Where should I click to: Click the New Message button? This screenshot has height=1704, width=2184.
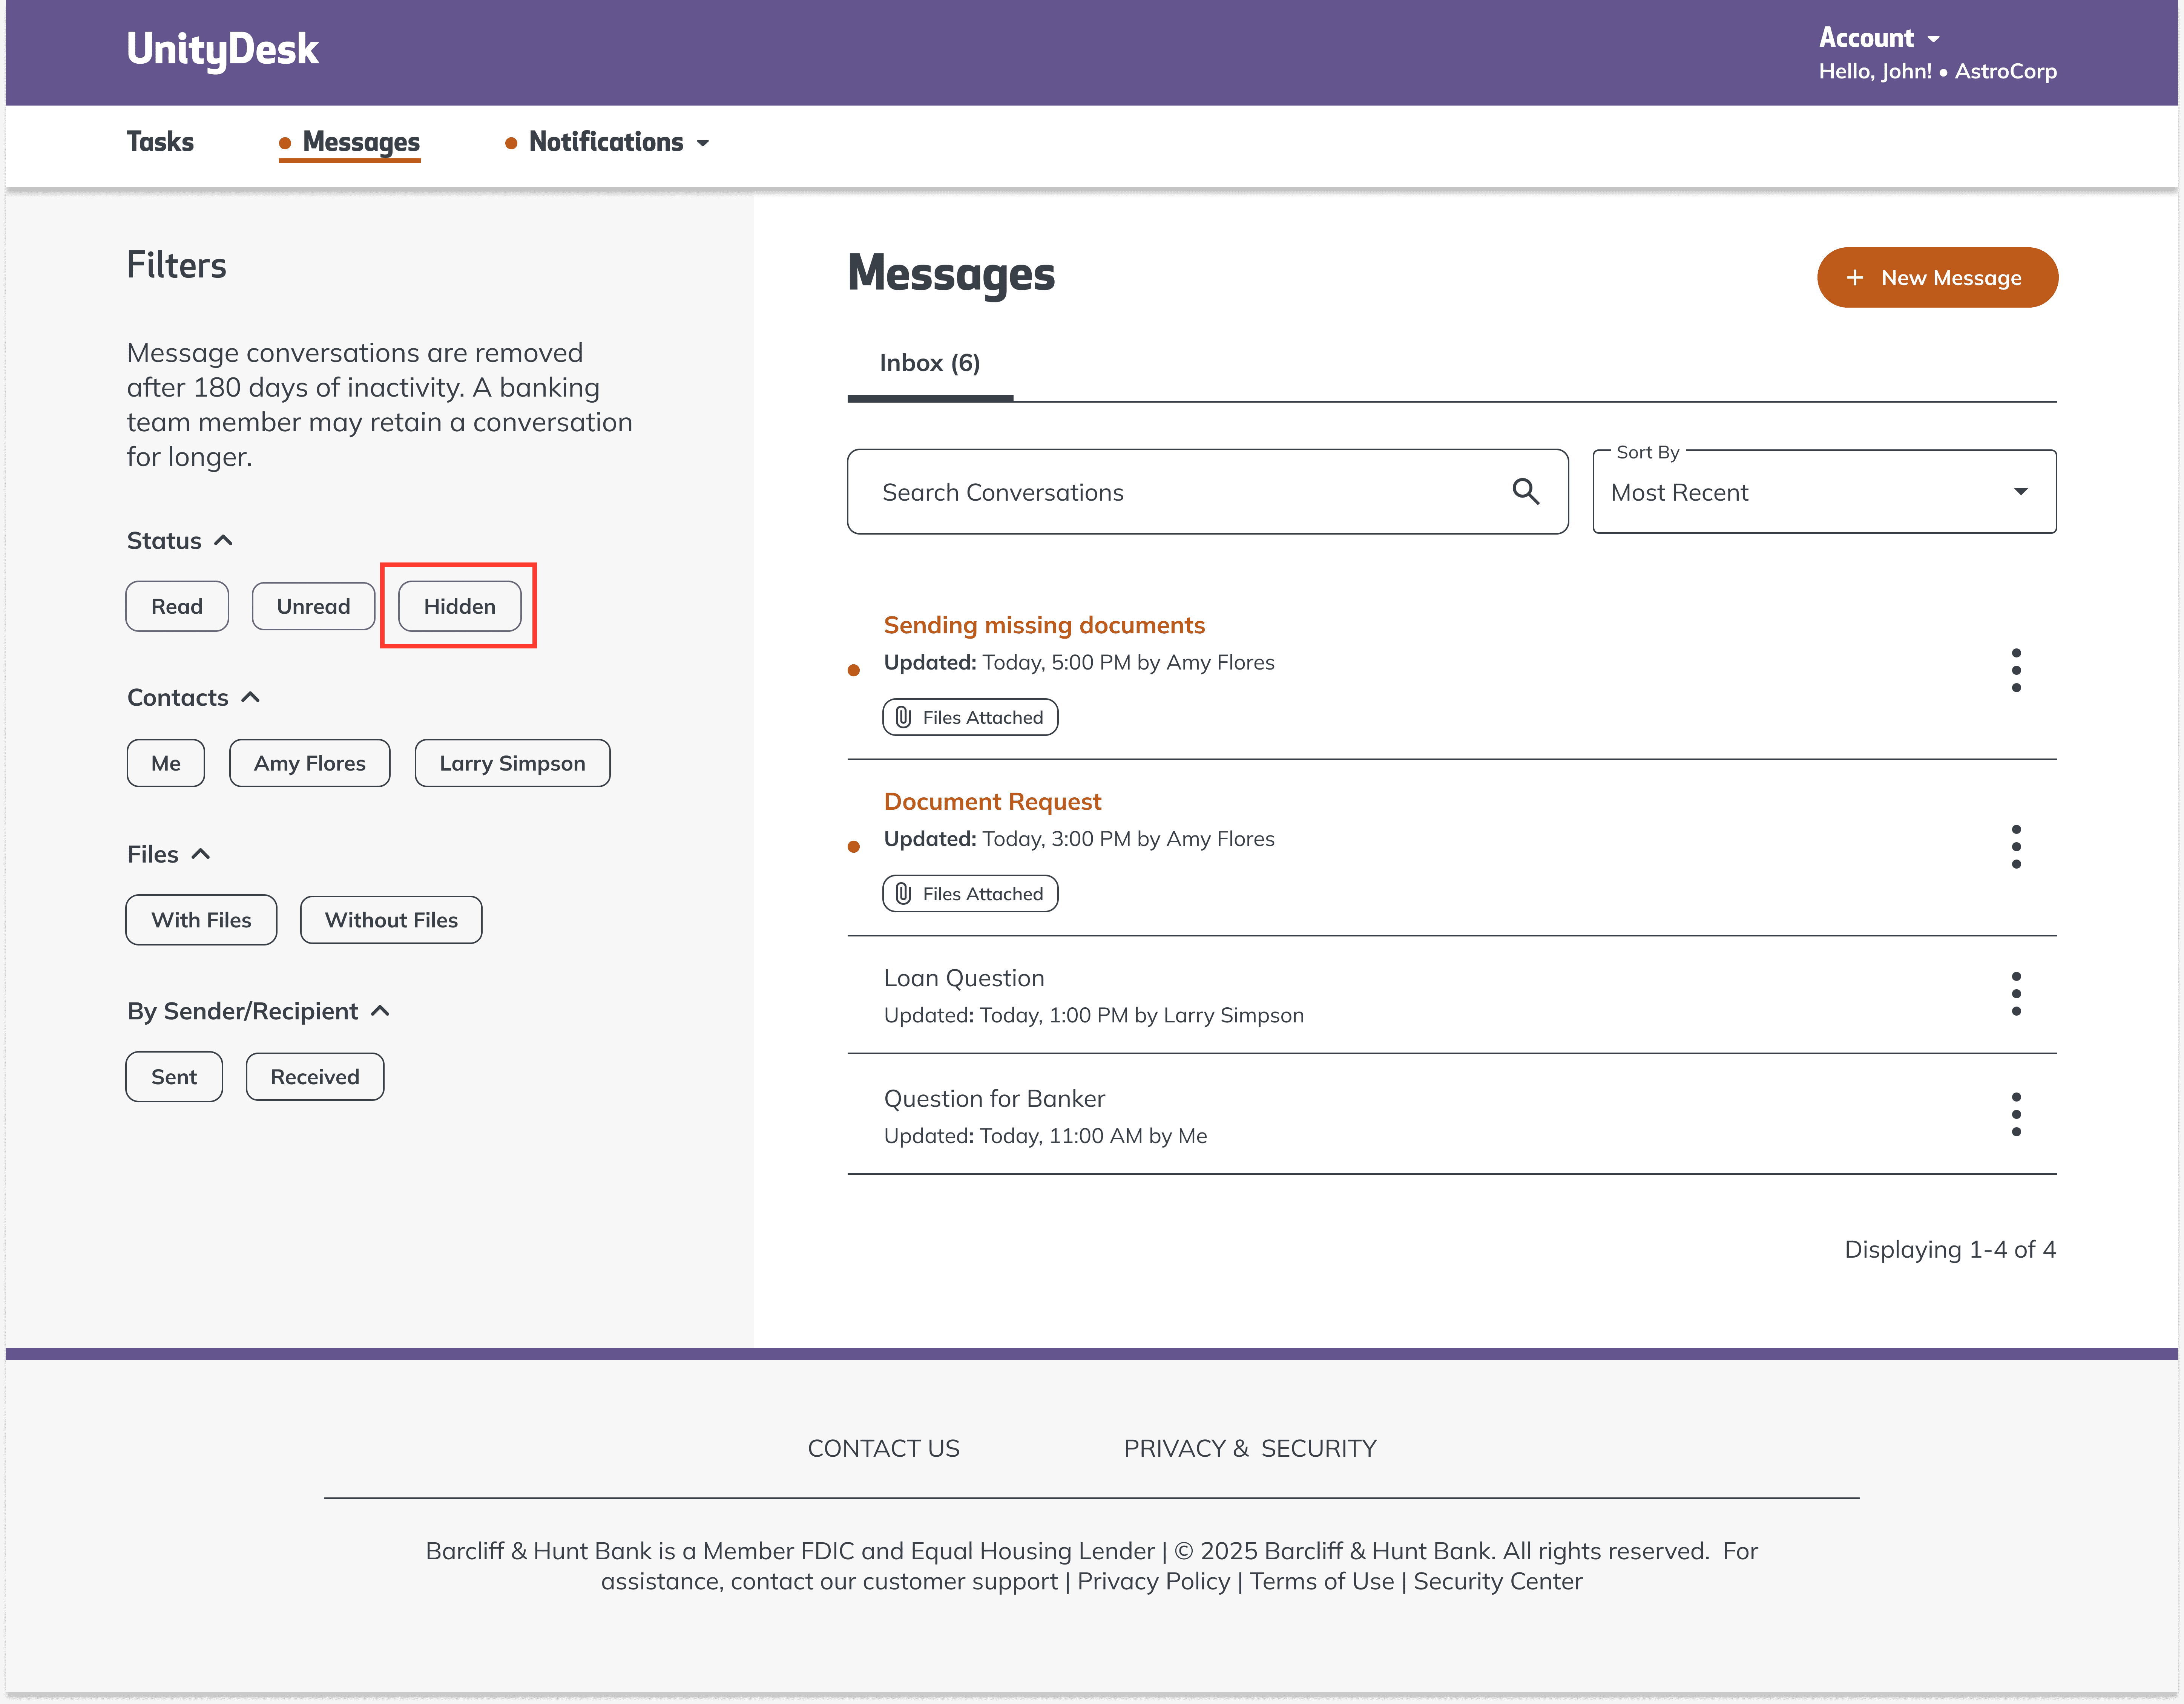pos(1936,278)
